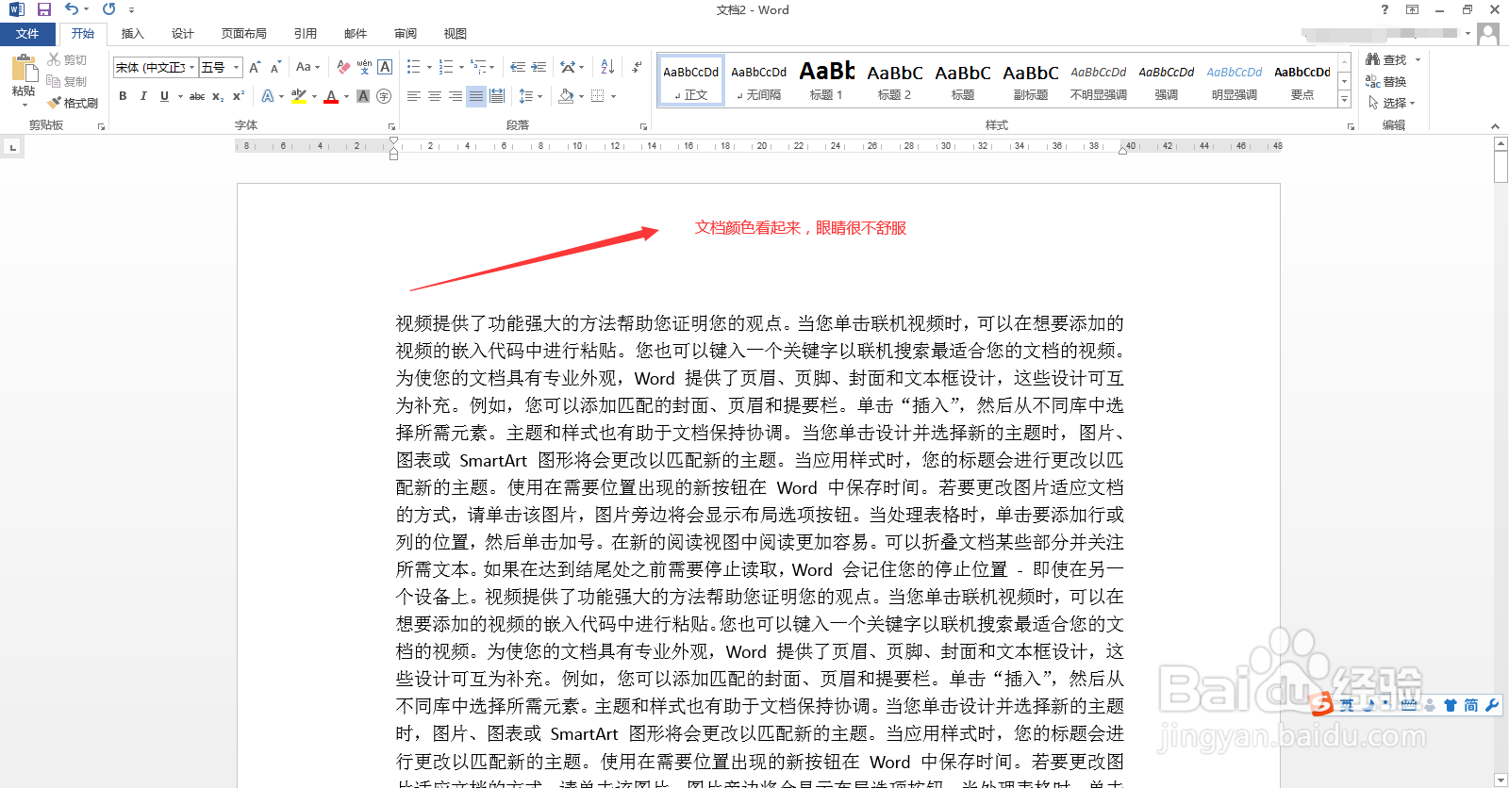
Task: Open Word help question mark icon
Action: pos(1385,9)
